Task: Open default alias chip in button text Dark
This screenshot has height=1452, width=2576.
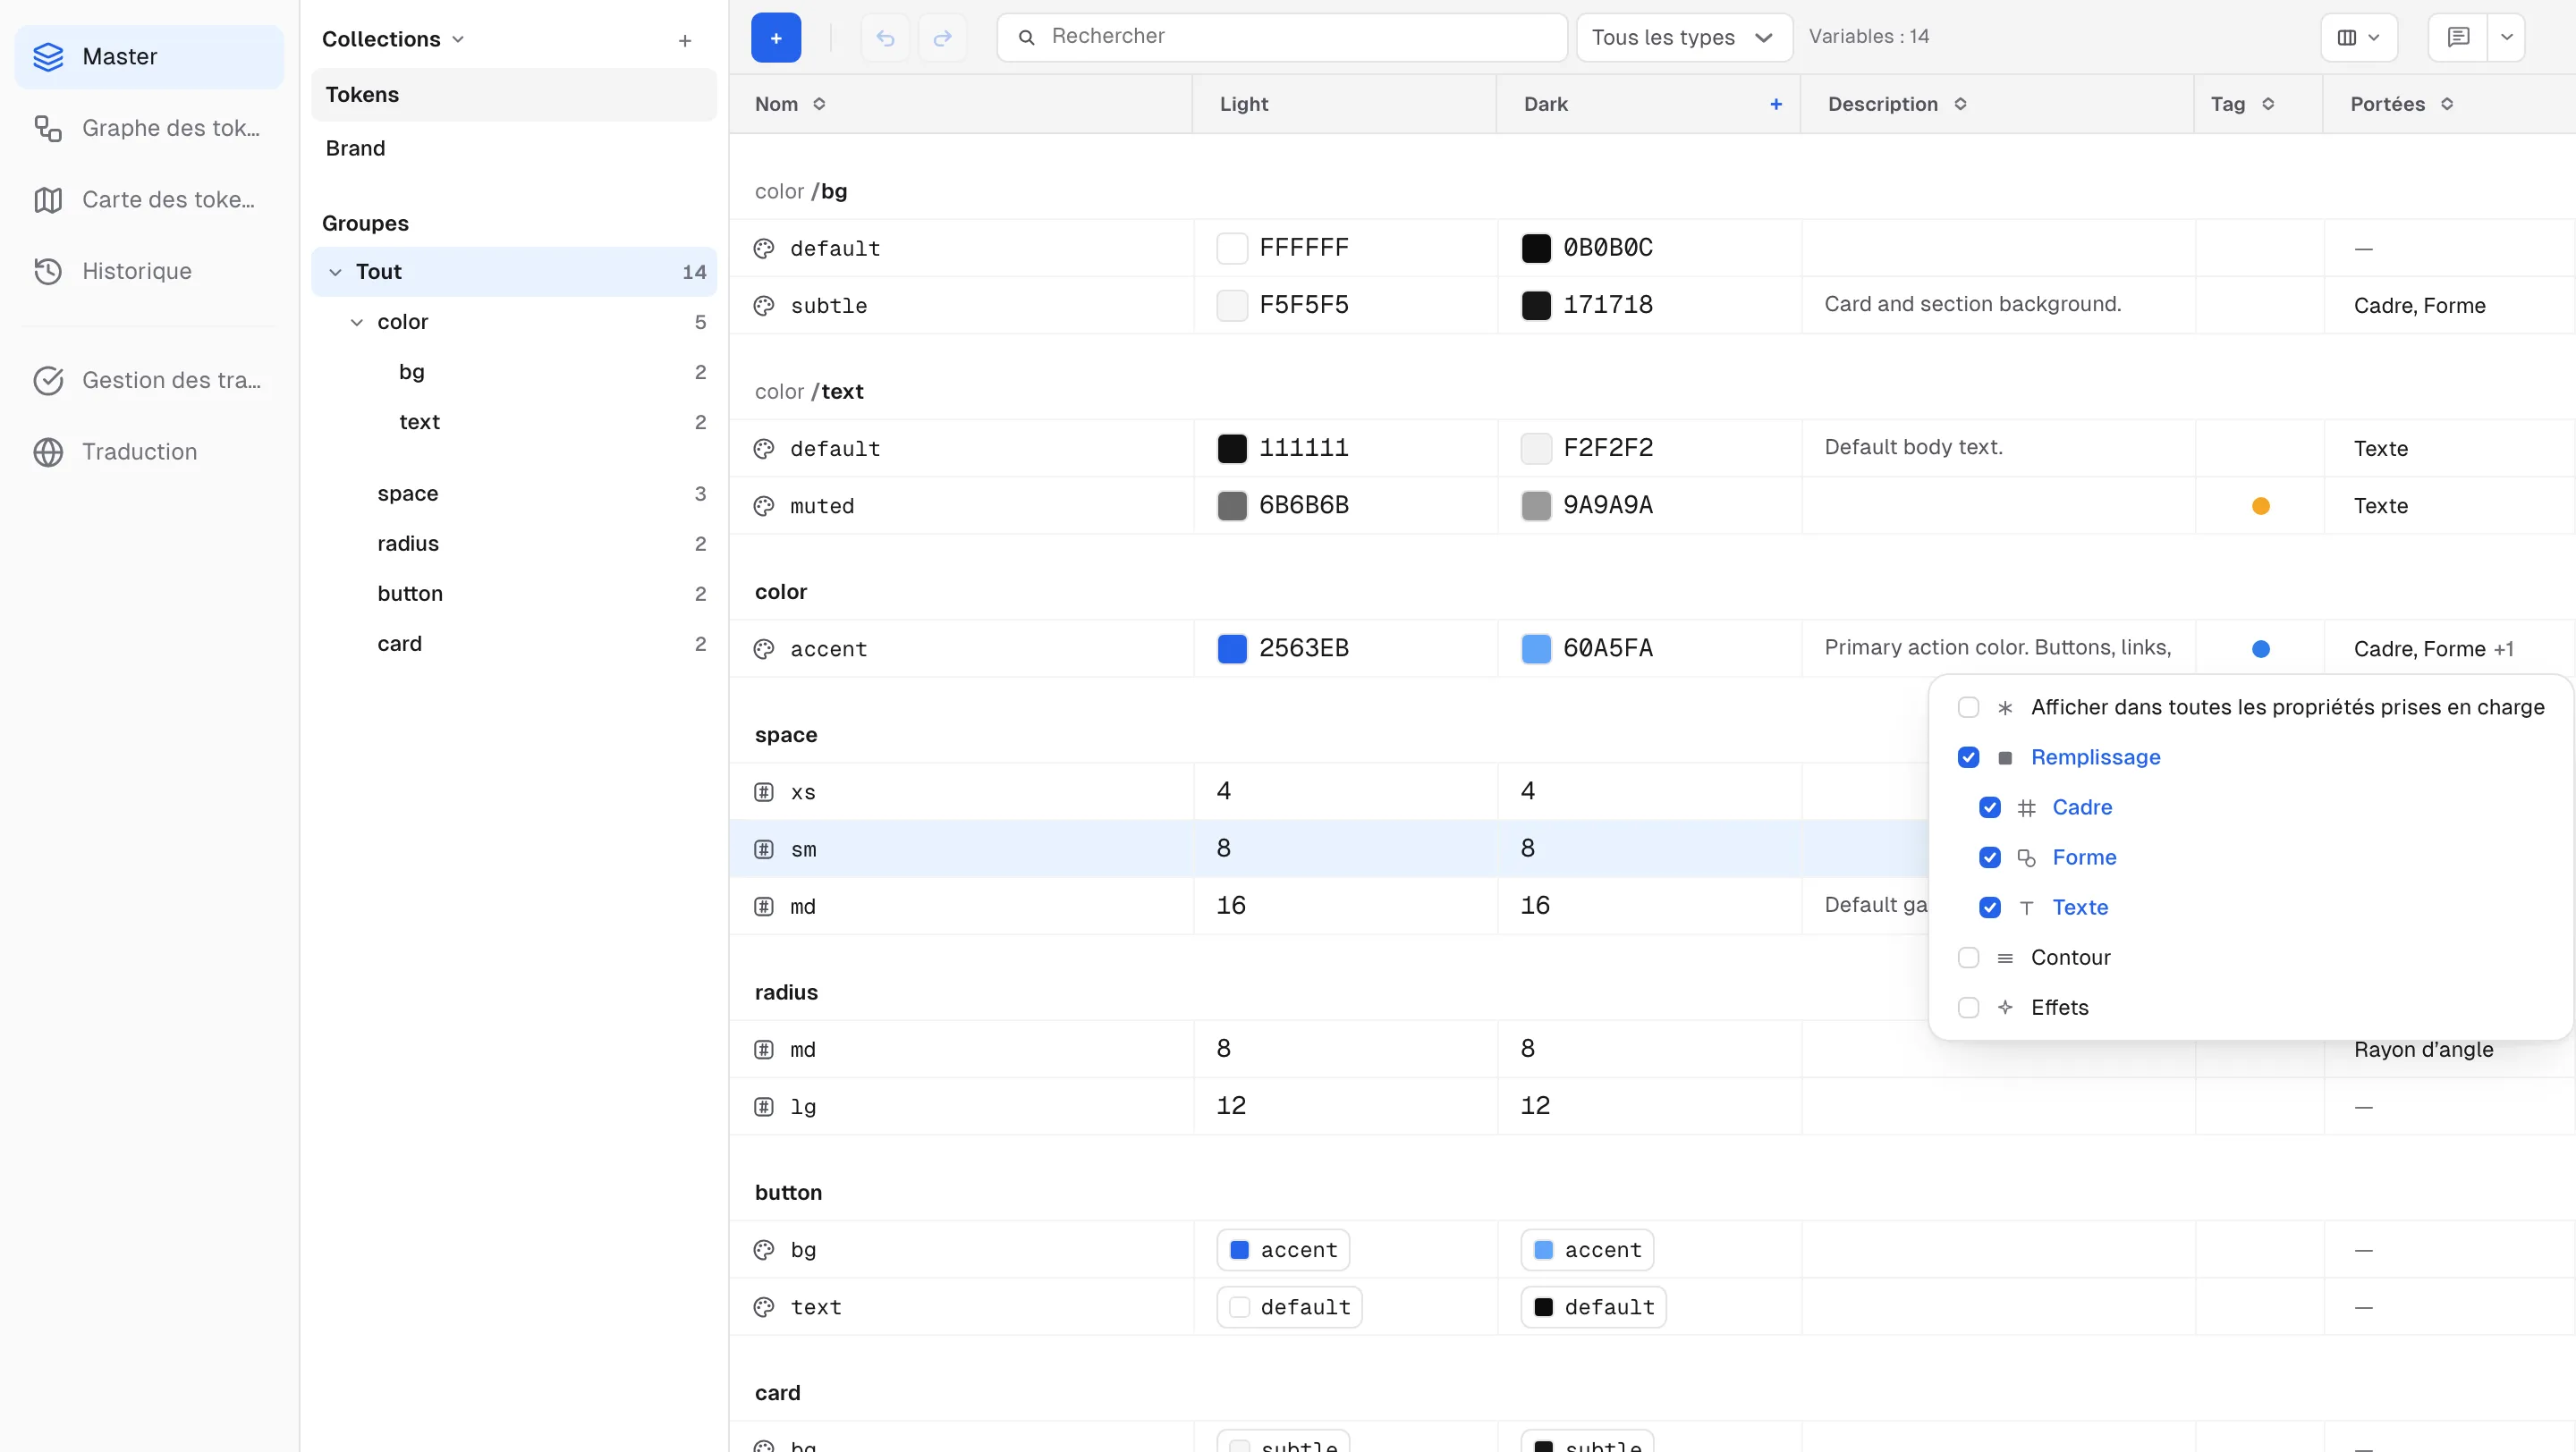Action: click(1593, 1306)
